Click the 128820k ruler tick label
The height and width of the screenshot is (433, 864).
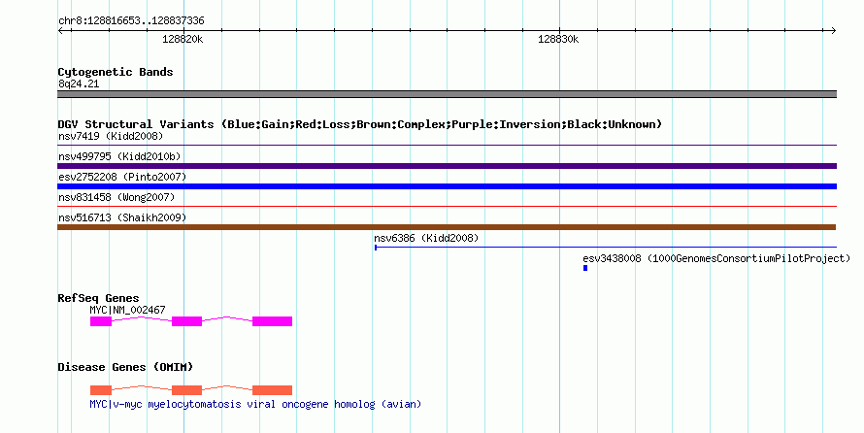click(183, 39)
